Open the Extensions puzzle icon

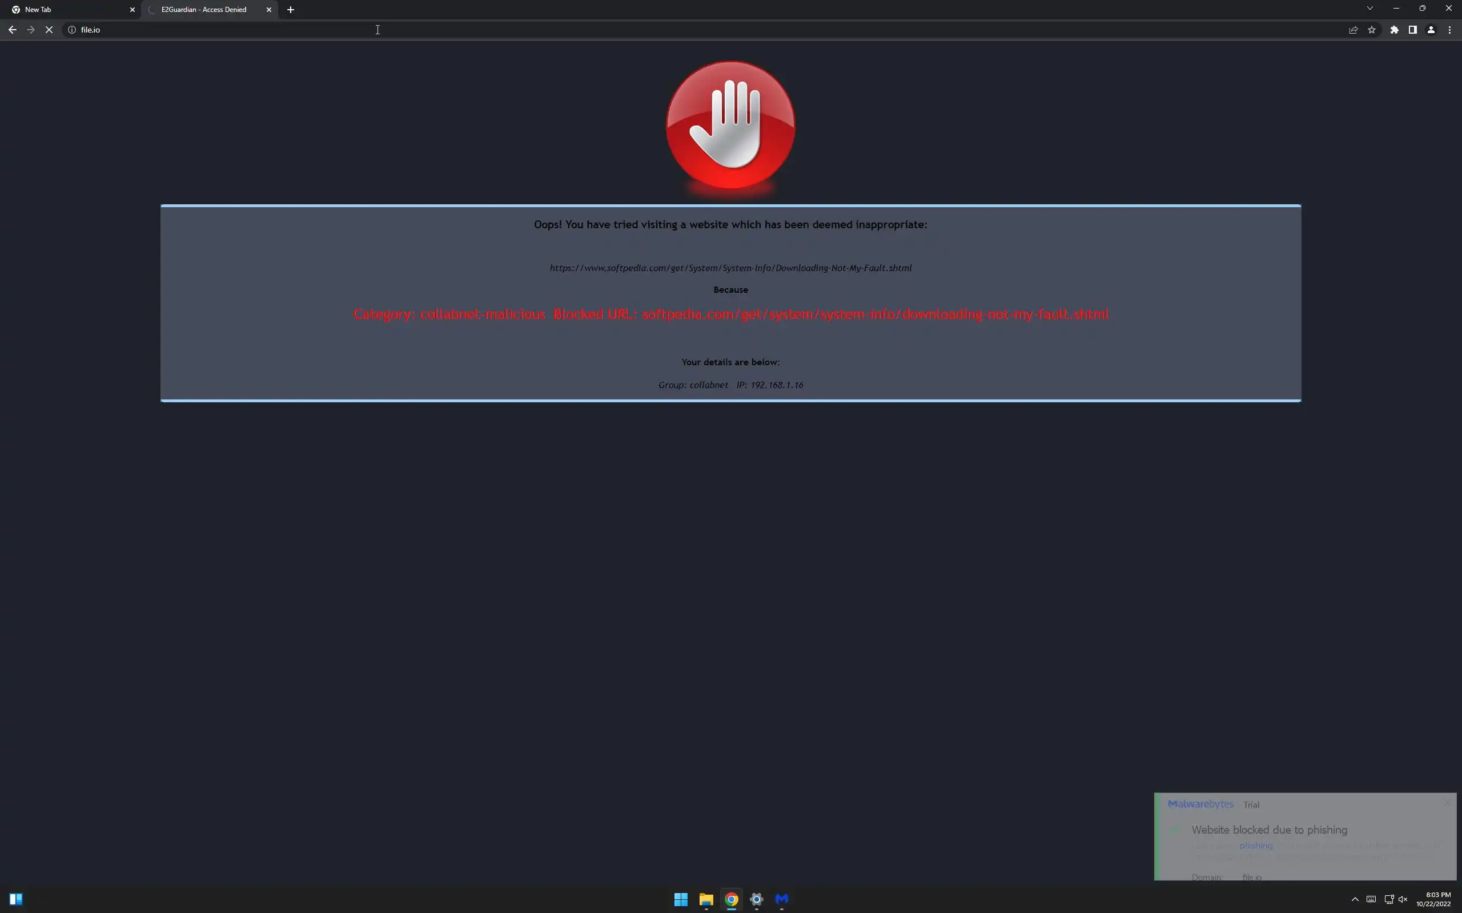click(x=1395, y=30)
